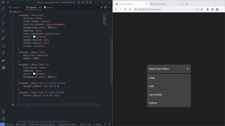Open the browser profile avatar

click(217, 9)
